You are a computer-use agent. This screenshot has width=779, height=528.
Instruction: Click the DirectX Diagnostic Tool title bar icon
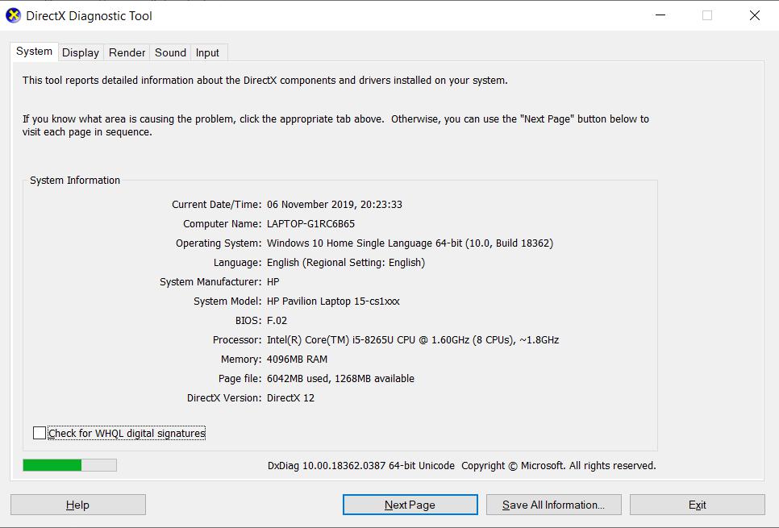click(14, 15)
